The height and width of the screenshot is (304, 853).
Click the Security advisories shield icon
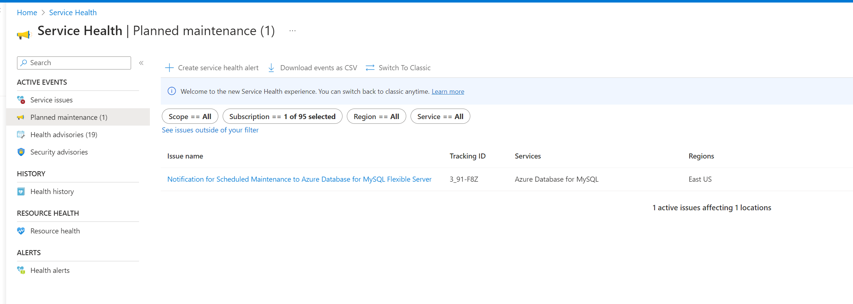21,152
